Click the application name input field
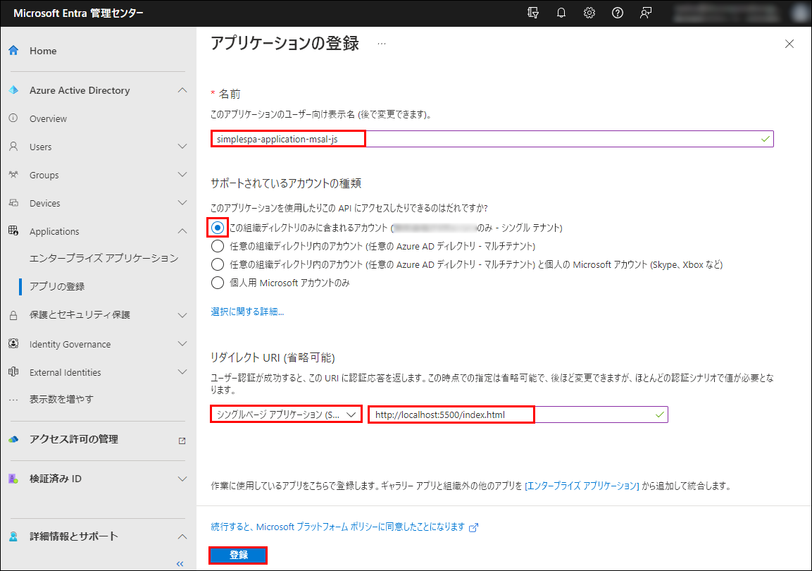The height and width of the screenshot is (571, 812). [492, 139]
